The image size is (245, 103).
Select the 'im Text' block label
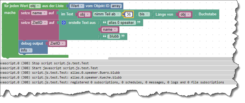point(67,14)
